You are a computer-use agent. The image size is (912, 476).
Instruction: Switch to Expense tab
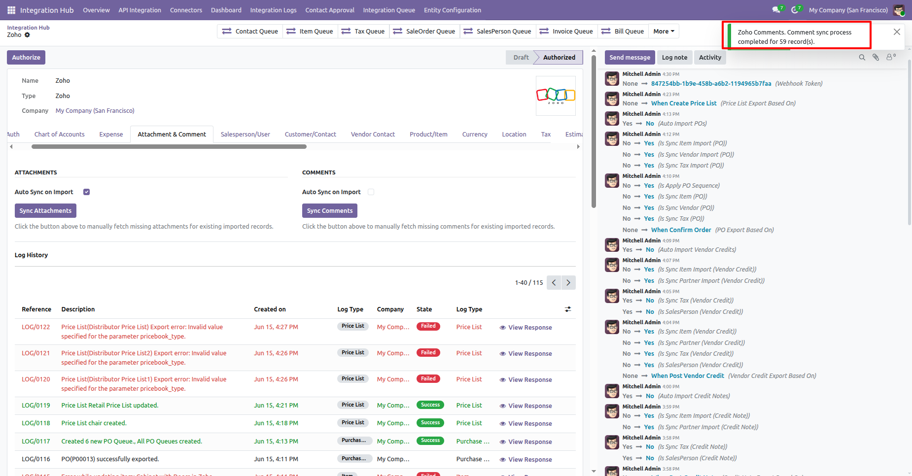(111, 134)
